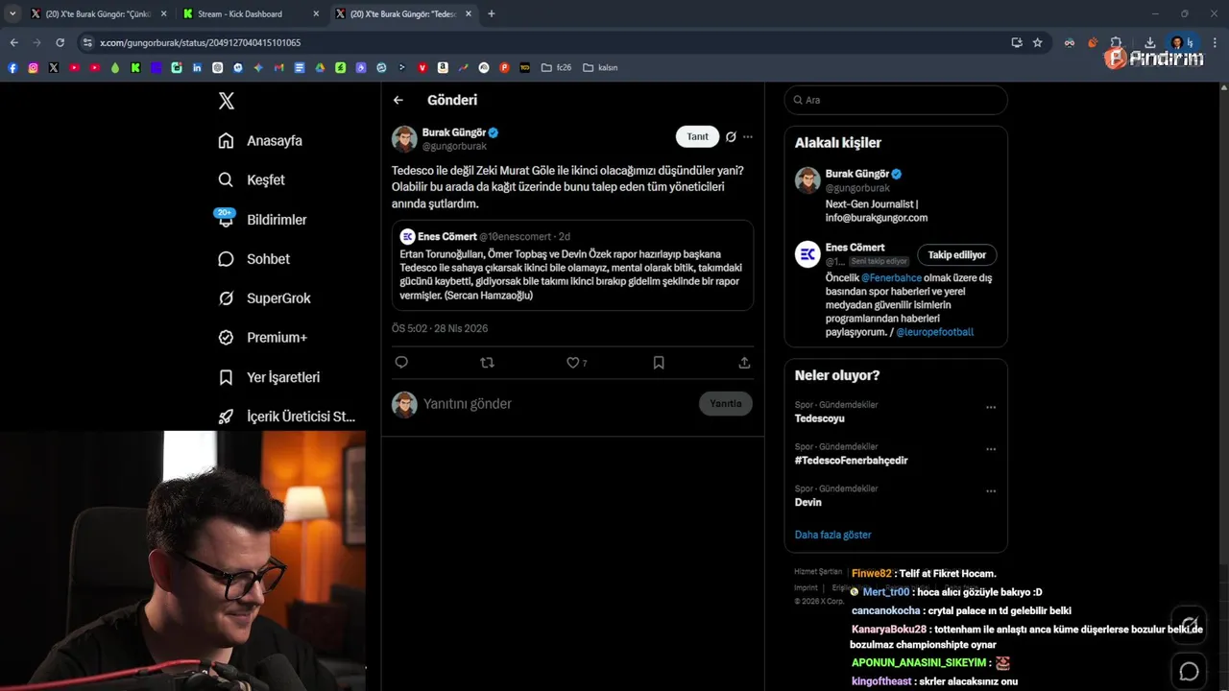
Task: Open the Chrome three-dot menu
Action: click(x=1215, y=42)
